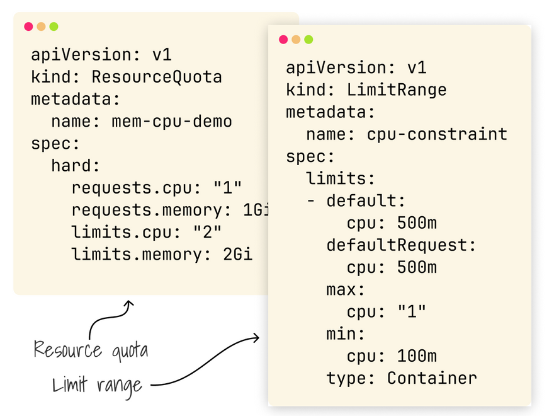Viewport: 554px width, 416px height.
Task: Select the limits.memory: 2Gi line
Action: [x=162, y=254]
